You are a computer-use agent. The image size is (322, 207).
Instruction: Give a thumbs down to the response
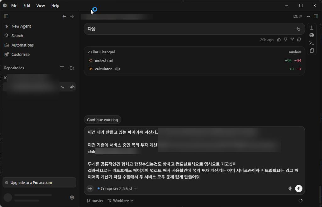[286, 40]
